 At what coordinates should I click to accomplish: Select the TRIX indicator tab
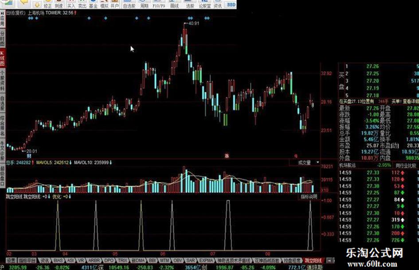click(123, 260)
